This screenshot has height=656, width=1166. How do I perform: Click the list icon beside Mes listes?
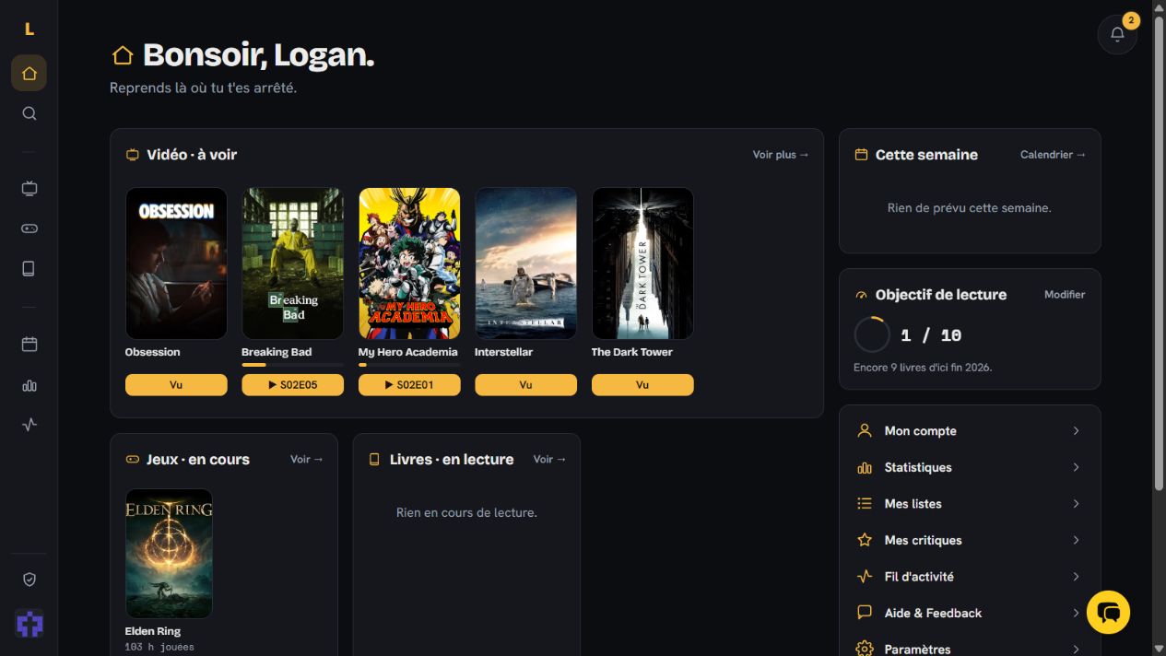pos(864,503)
